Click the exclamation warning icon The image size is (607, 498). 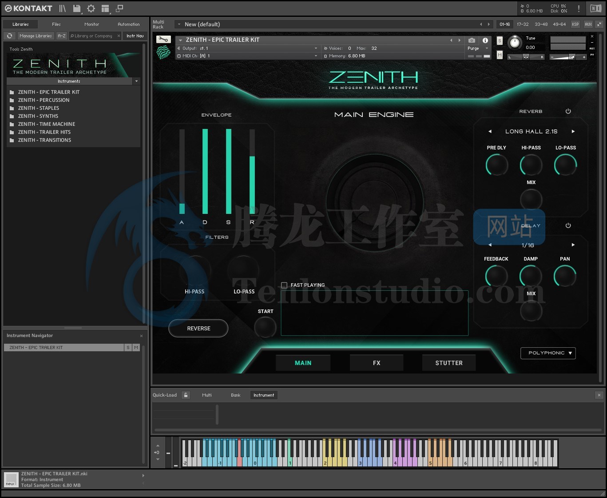pyautogui.click(x=579, y=8)
